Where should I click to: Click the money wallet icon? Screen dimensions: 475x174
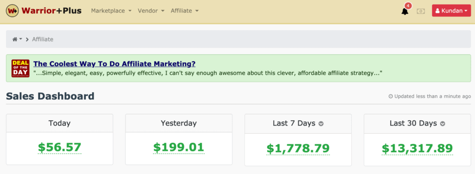pyautogui.click(x=420, y=11)
